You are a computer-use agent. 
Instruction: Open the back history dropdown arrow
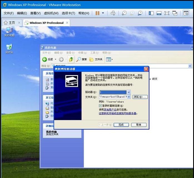(x=55, y=59)
